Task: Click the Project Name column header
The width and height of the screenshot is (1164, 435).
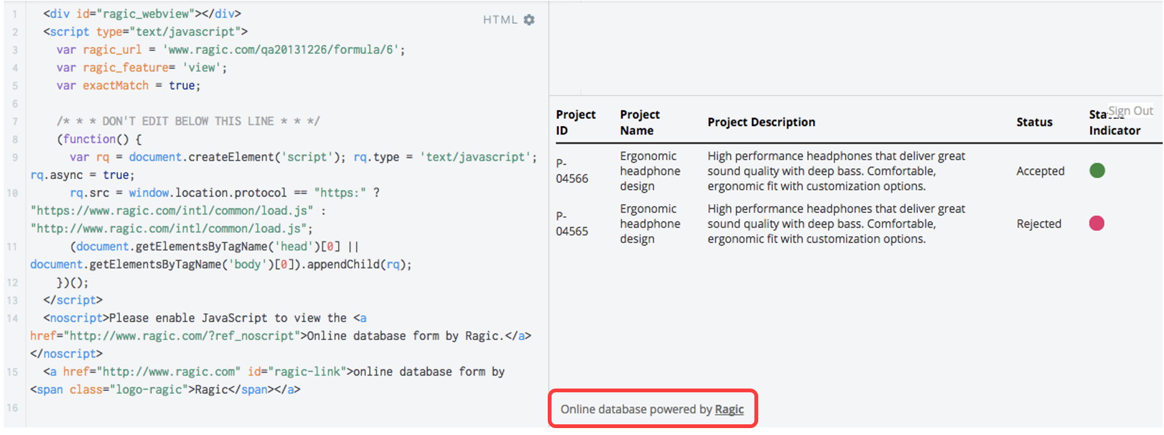Action: point(639,122)
